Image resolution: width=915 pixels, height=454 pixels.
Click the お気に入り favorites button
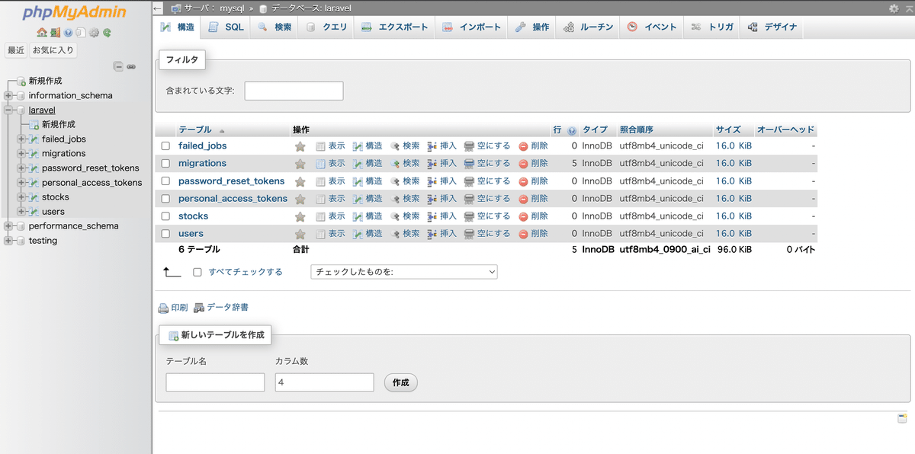point(53,50)
